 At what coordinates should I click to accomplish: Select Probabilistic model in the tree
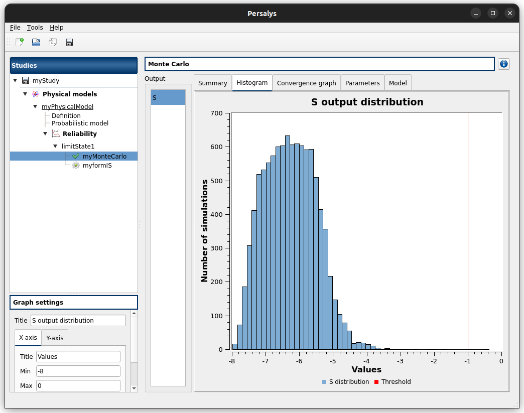[80, 123]
